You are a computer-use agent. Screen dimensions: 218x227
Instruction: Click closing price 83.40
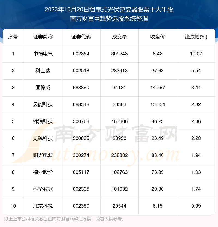158,155
